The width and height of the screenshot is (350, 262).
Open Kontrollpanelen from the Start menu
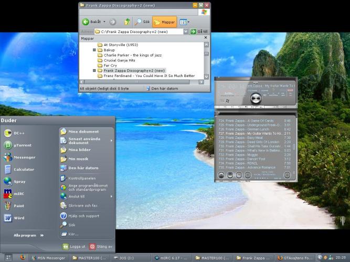click(x=81, y=178)
